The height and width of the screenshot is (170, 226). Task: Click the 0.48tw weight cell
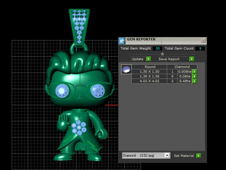185,81
